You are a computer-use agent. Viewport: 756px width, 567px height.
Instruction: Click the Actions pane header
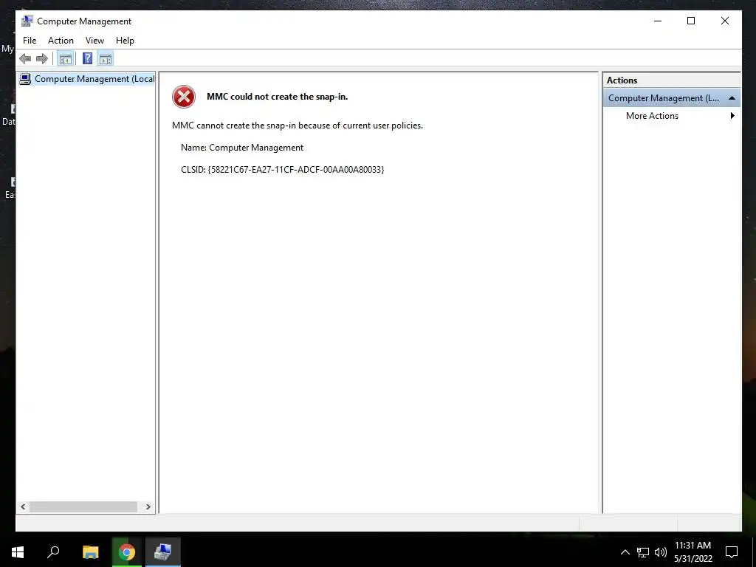pos(671,80)
